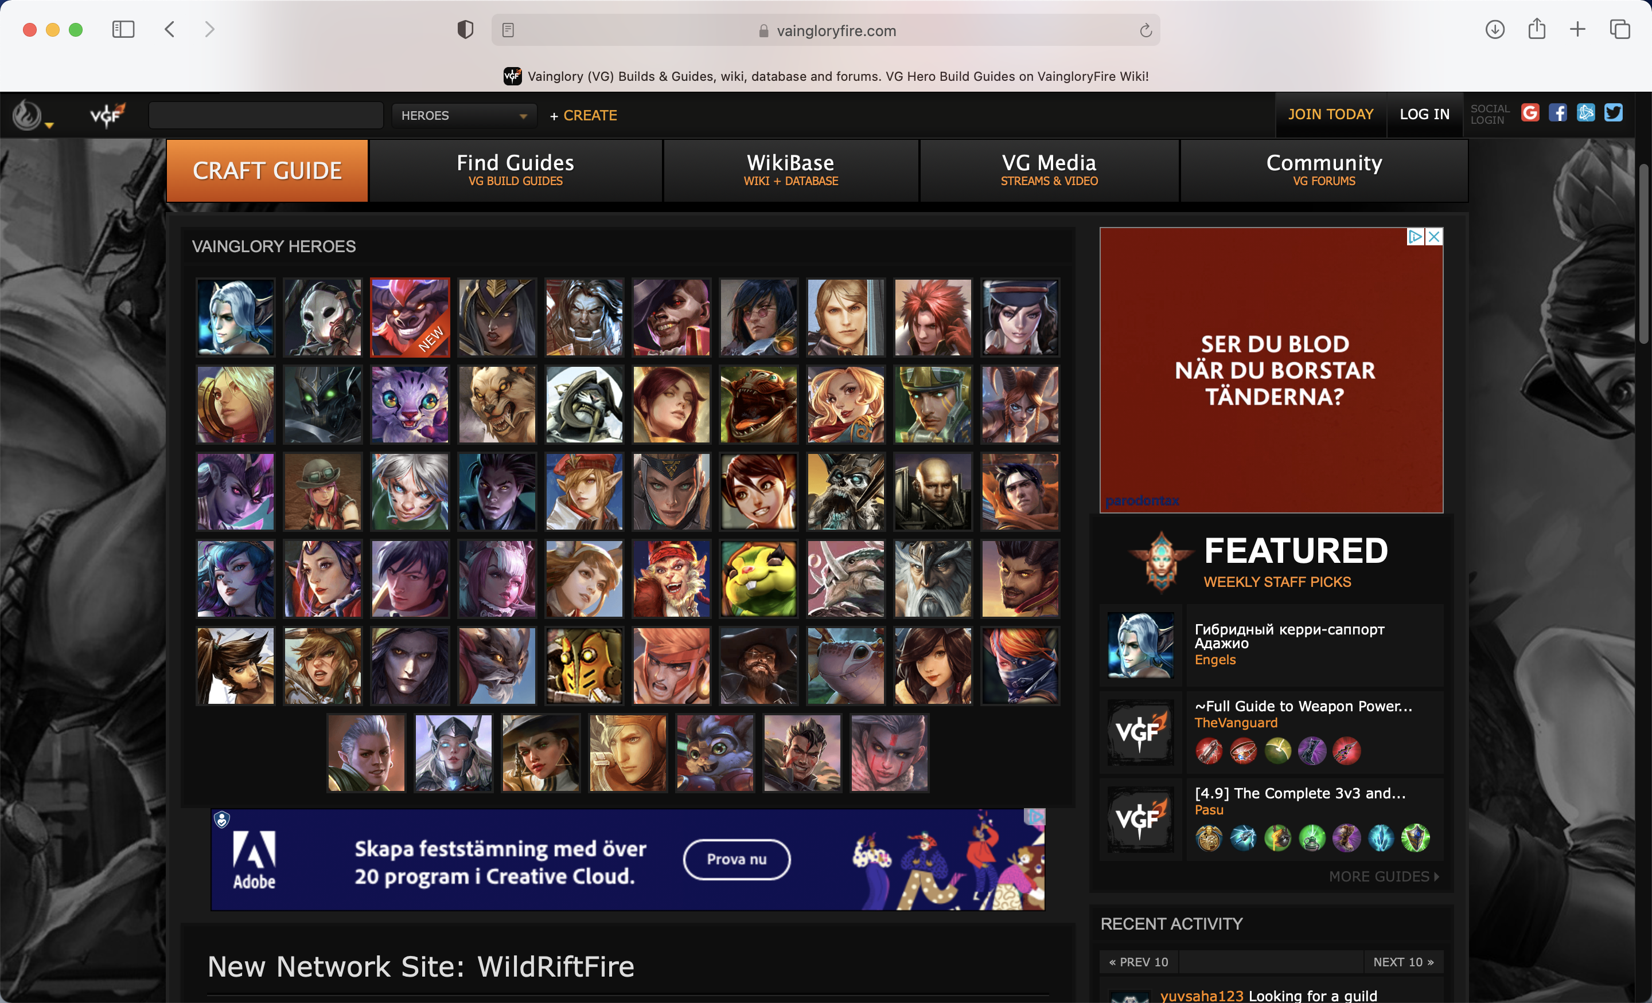Select Community VG Forums menu item

(1324, 170)
